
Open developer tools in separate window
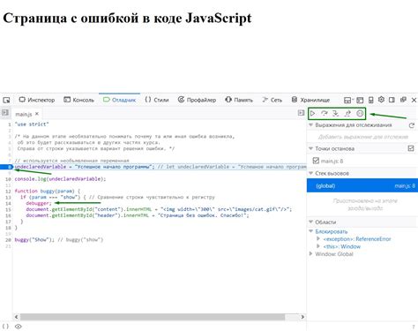[x=403, y=100]
